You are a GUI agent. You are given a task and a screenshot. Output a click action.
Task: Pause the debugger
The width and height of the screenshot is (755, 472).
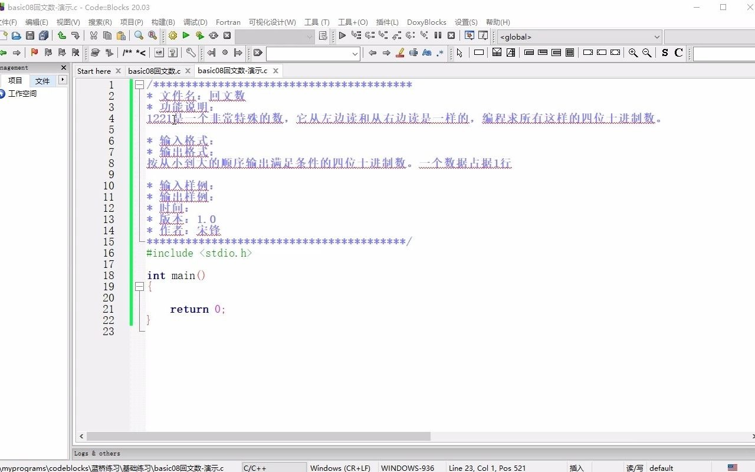[x=438, y=35]
